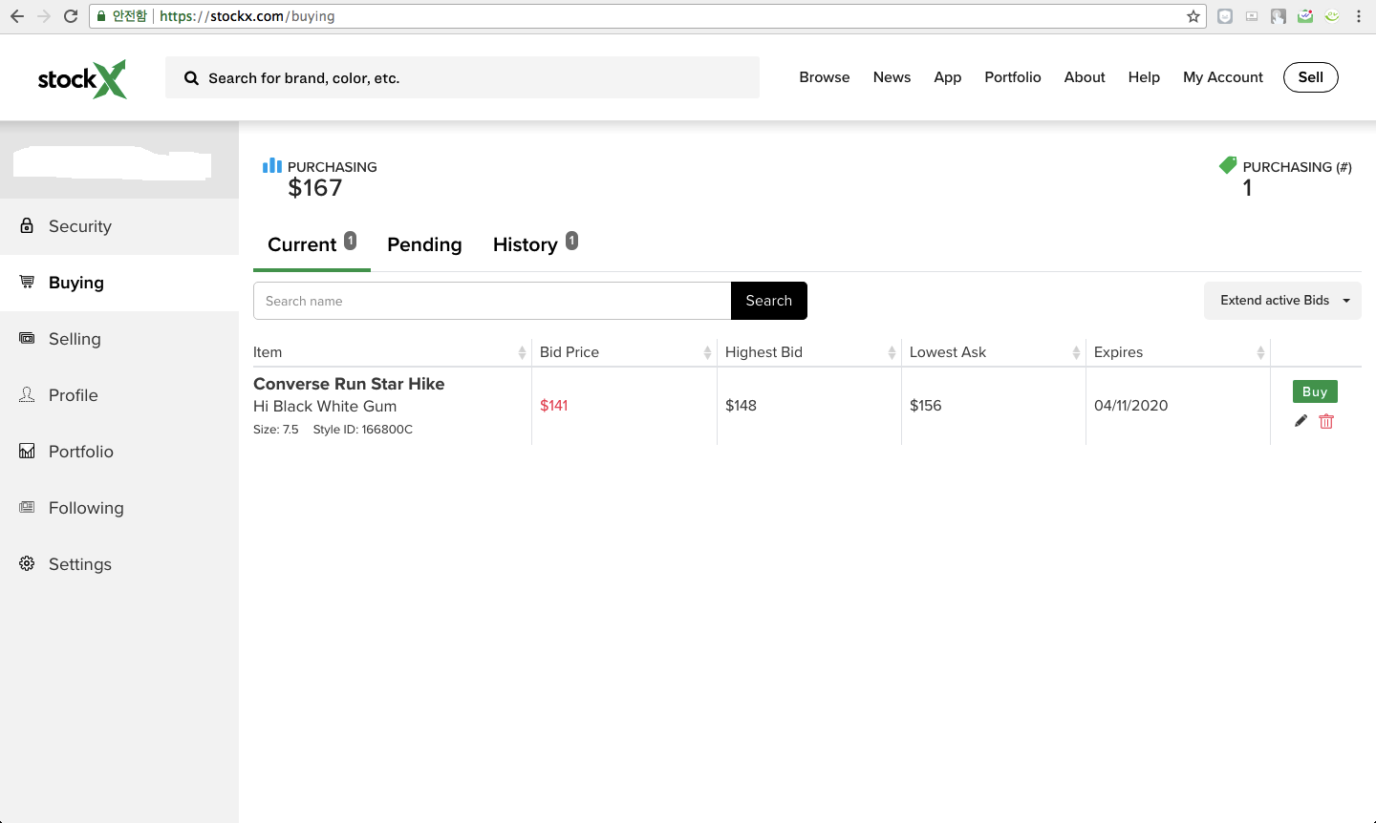Open Following in sidebar
1376x823 pixels.
(119, 508)
